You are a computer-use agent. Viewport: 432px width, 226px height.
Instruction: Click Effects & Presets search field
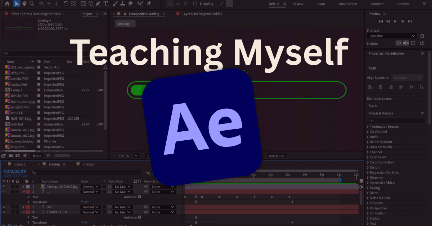pos(397,120)
